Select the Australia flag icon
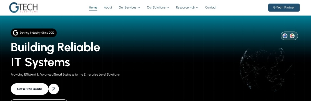Image resolution: width=311 pixels, height=101 pixels. point(285,36)
